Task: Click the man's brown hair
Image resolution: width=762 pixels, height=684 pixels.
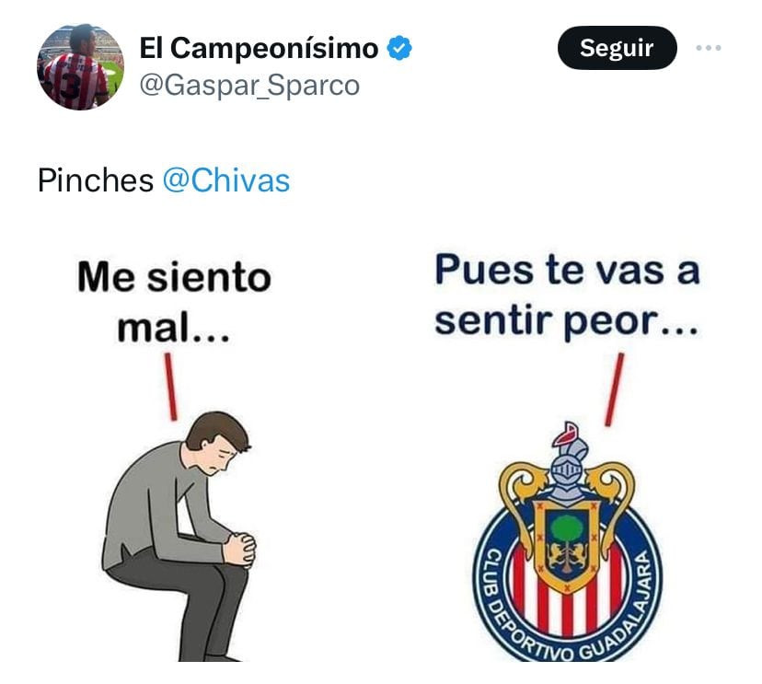Action: (x=217, y=429)
